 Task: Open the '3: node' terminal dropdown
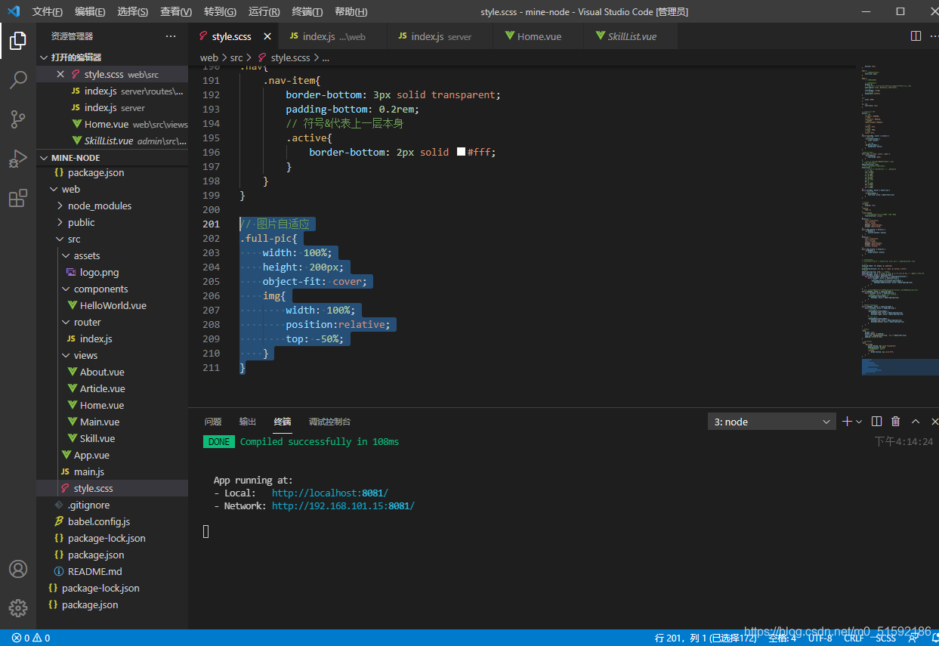772,422
